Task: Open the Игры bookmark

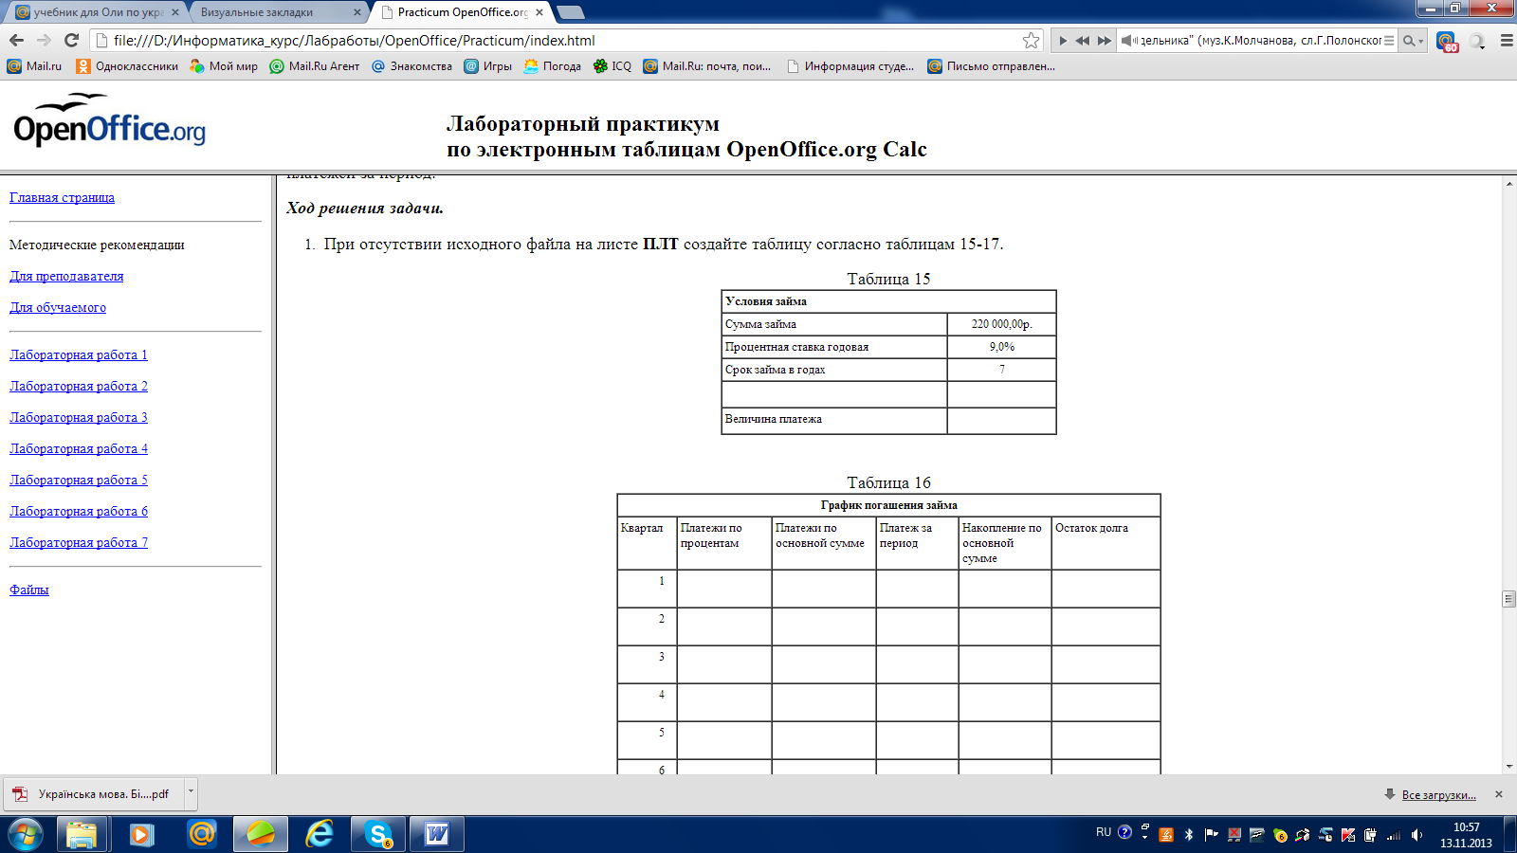Action: click(487, 66)
